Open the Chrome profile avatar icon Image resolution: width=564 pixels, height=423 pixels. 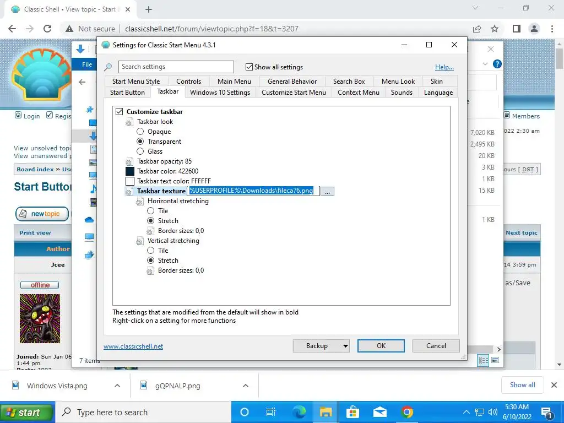tap(534, 29)
